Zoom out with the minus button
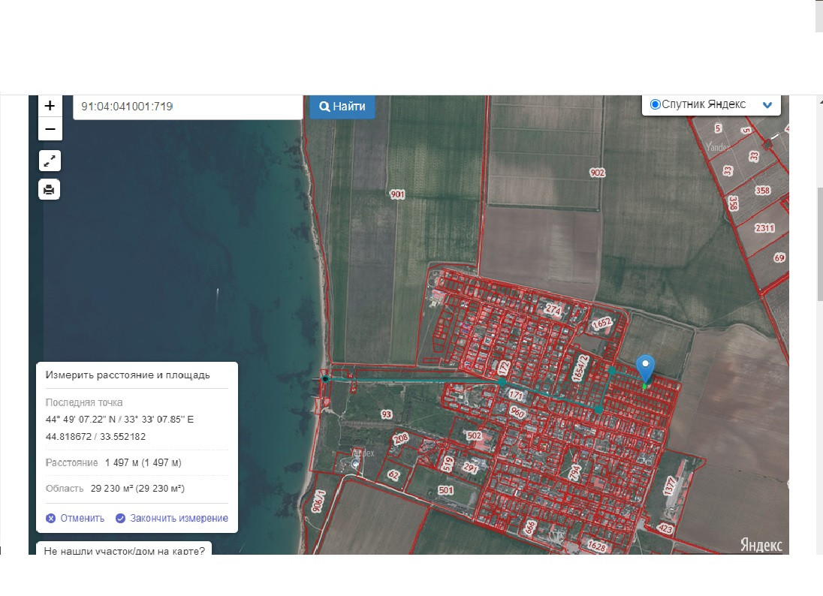Viewport: 823px width, 596px height. [x=50, y=129]
